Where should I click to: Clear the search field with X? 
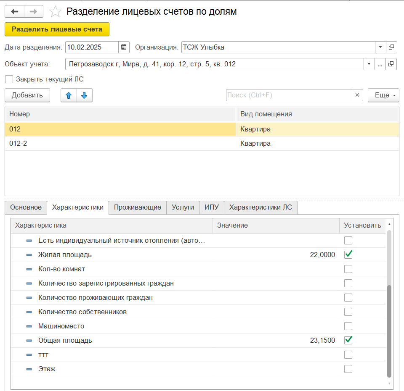click(x=357, y=95)
